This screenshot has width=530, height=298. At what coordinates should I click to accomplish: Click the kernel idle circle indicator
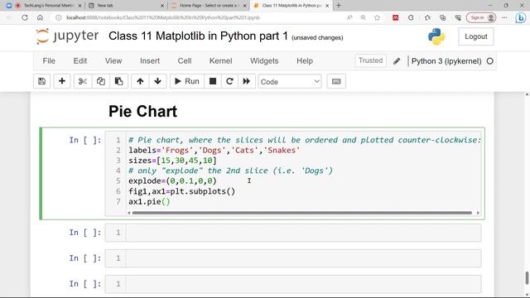coord(489,61)
